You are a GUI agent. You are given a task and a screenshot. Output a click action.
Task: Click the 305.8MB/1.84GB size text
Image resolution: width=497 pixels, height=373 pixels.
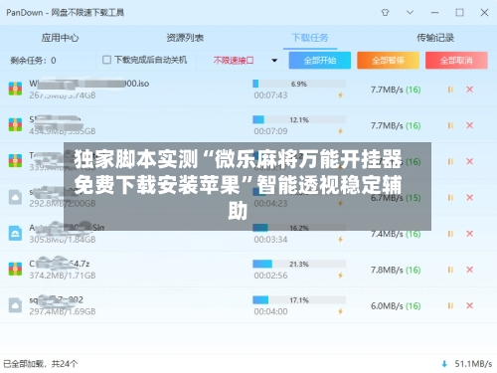pyautogui.click(x=63, y=240)
